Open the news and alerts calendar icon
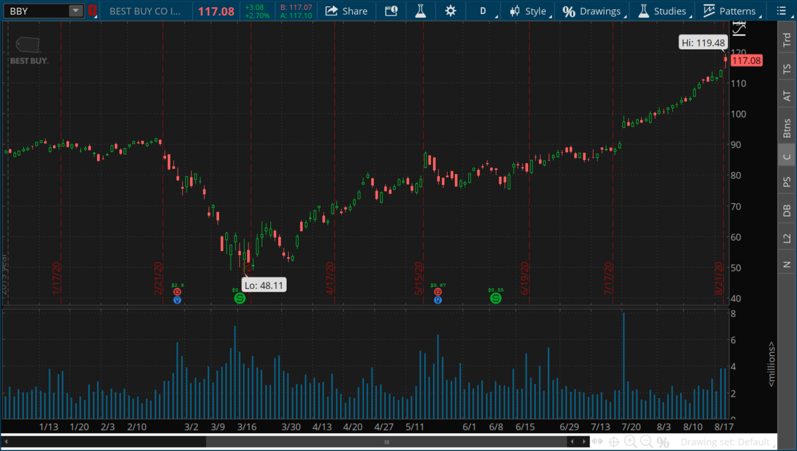The height and width of the screenshot is (451, 797). click(x=391, y=11)
